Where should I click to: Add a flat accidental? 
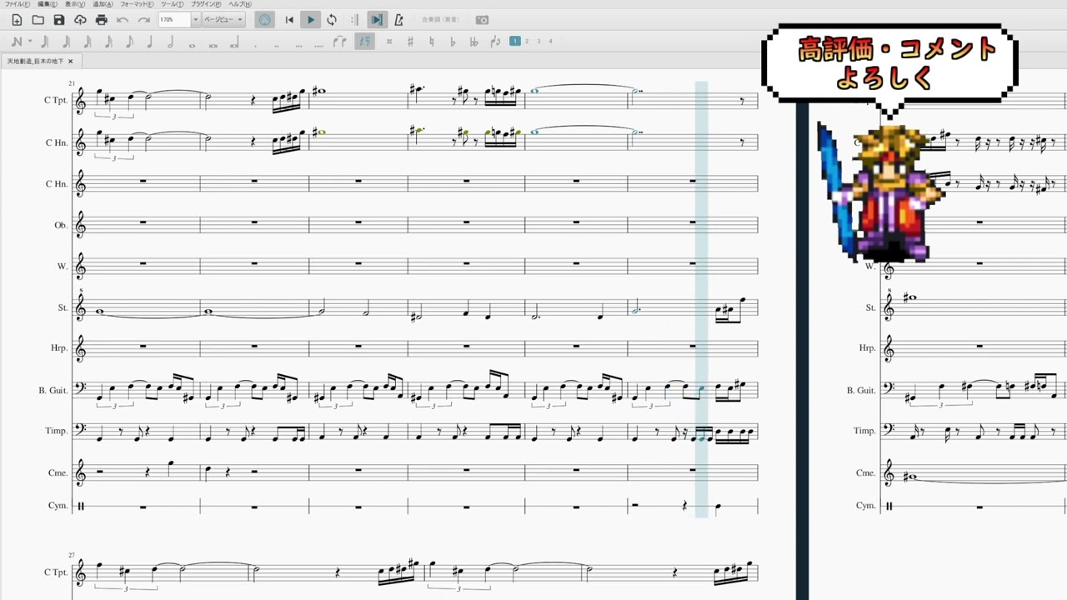[x=453, y=42]
